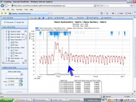Screen dimensions: 136x102
Task: Uncheck Rain under Demo Hydrometric
Action: click(13, 45)
